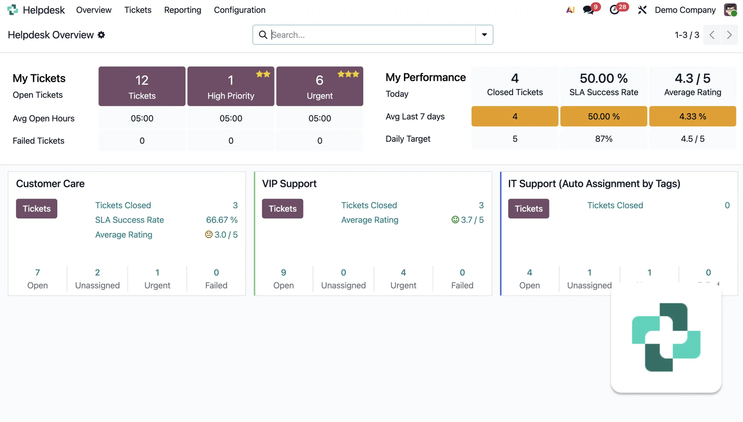Open the 4 Closed Tickets performance tile
This screenshot has height=422, width=743.
pos(515,85)
